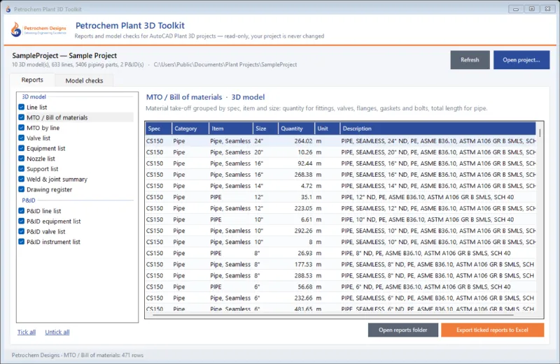This screenshot has width=560, height=364.
Task: Click the Tick all link
Action: point(27,332)
